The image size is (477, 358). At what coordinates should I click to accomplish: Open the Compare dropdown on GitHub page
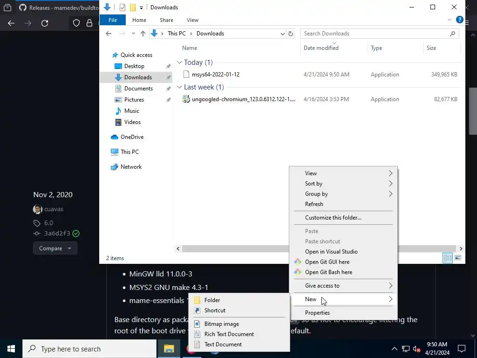tap(55, 248)
